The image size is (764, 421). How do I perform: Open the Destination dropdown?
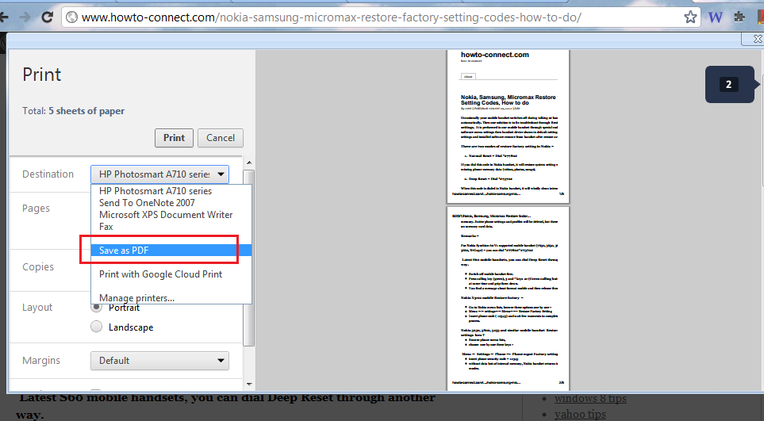(159, 174)
